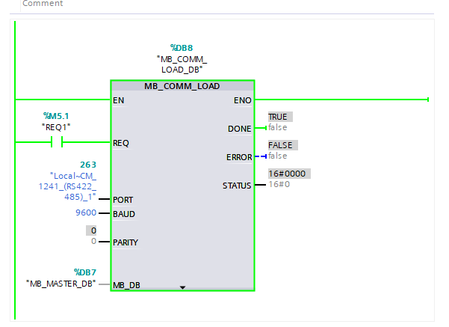Click the REQ input pin label
This screenshot has height=327, width=449.
click(121, 143)
